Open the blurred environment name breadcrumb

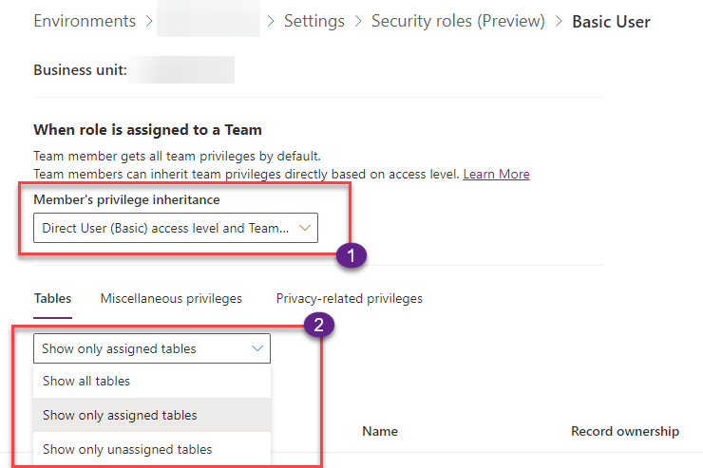208,20
